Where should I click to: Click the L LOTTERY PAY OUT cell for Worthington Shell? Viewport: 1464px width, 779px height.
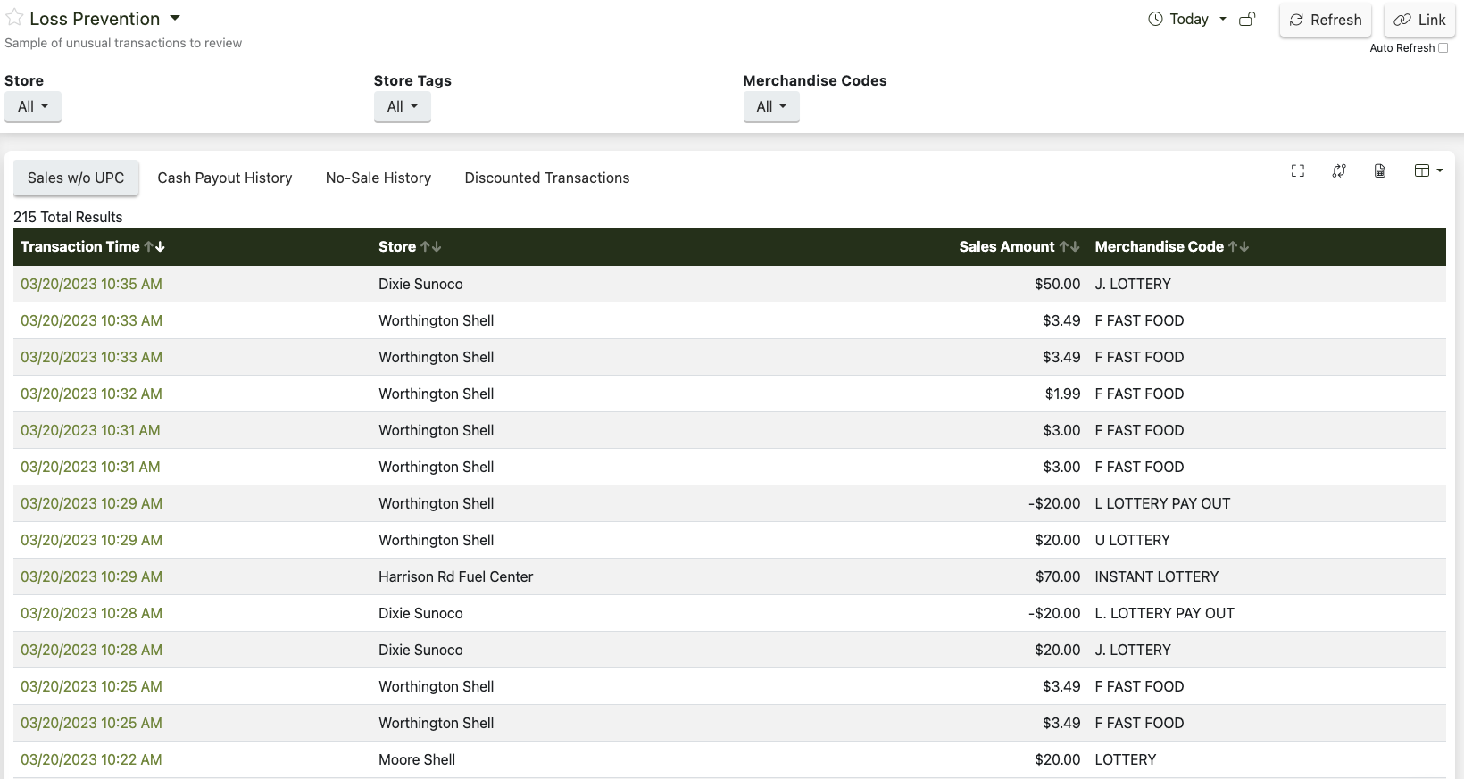click(1163, 503)
